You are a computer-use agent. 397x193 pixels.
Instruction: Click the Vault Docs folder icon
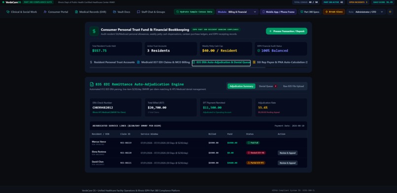pyautogui.click(x=114, y=12)
